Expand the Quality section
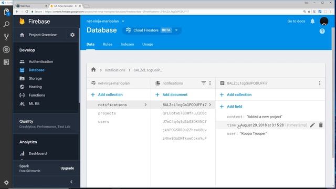The height and width of the screenshot is (189, 336). point(45,124)
